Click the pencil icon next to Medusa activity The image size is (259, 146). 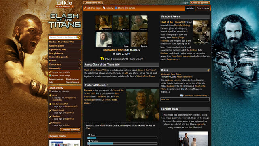click(x=50, y=116)
